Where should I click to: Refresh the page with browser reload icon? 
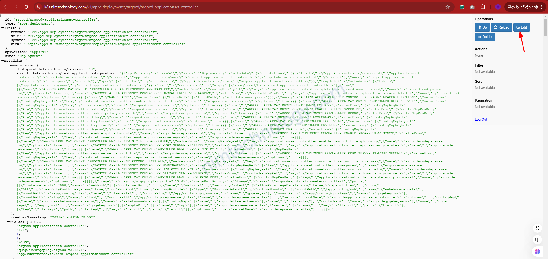tap(26, 7)
